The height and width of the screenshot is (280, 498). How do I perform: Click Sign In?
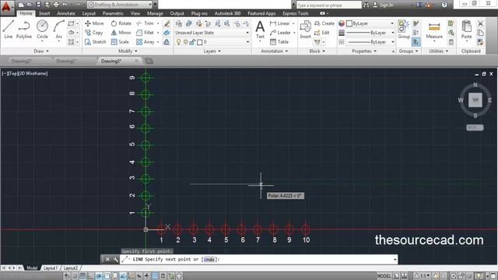point(384,5)
